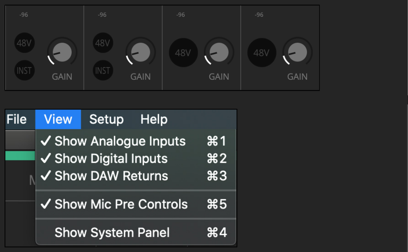This screenshot has width=408, height=252.
Task: Click the third channel GAIN knob
Action: [x=219, y=52]
